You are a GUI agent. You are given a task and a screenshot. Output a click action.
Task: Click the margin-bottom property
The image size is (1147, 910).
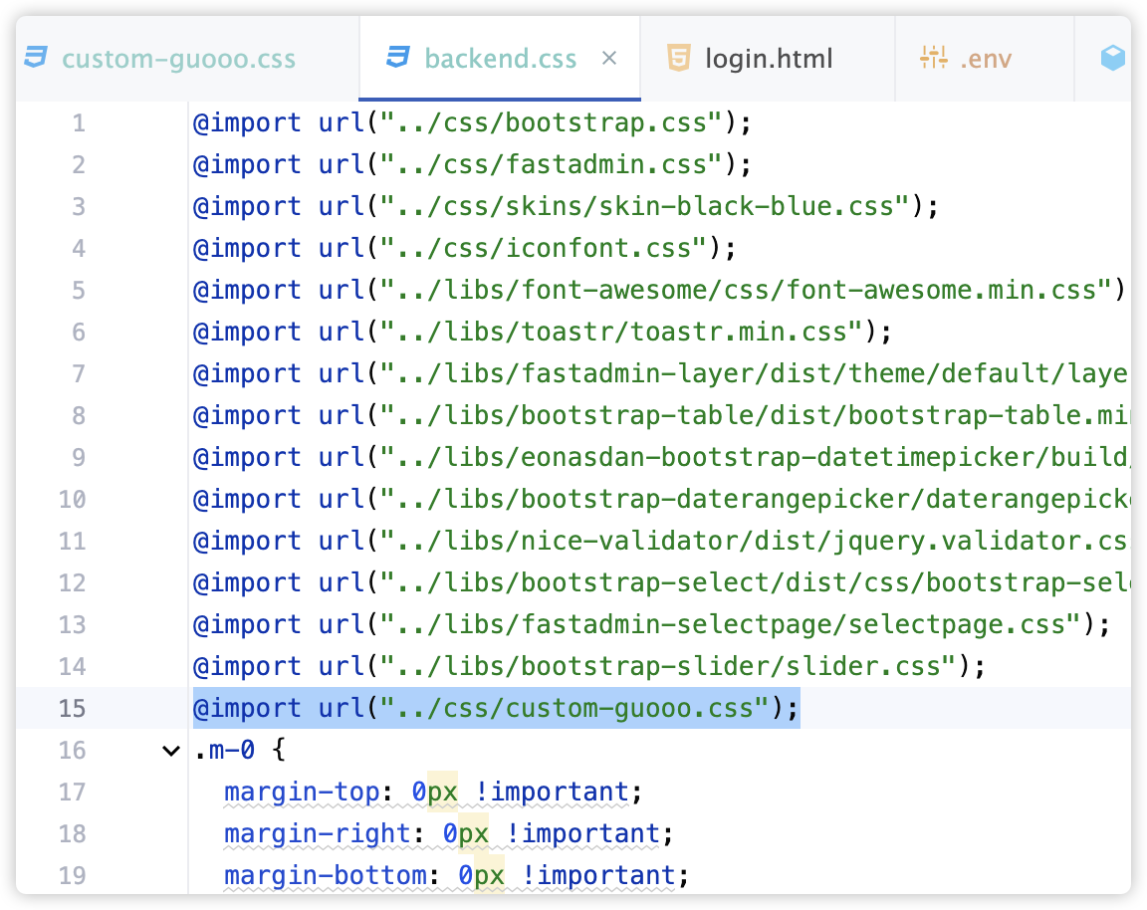point(326,875)
